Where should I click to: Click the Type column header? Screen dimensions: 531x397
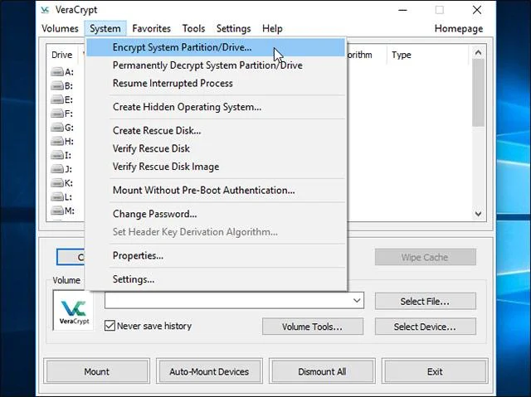[x=402, y=55]
